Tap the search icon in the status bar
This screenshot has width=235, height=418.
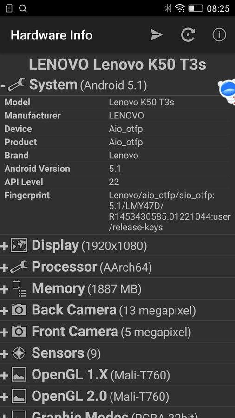[23, 8]
